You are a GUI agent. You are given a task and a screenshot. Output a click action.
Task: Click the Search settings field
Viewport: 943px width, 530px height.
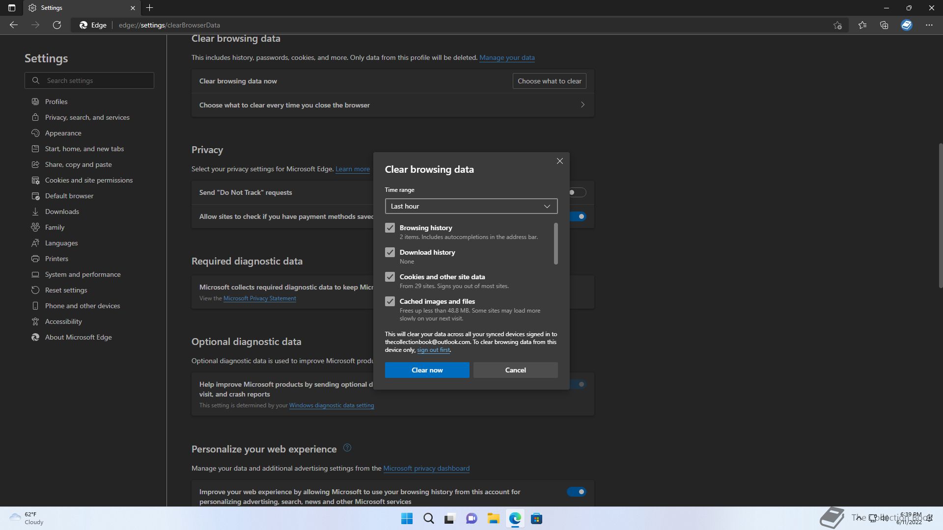click(x=89, y=80)
